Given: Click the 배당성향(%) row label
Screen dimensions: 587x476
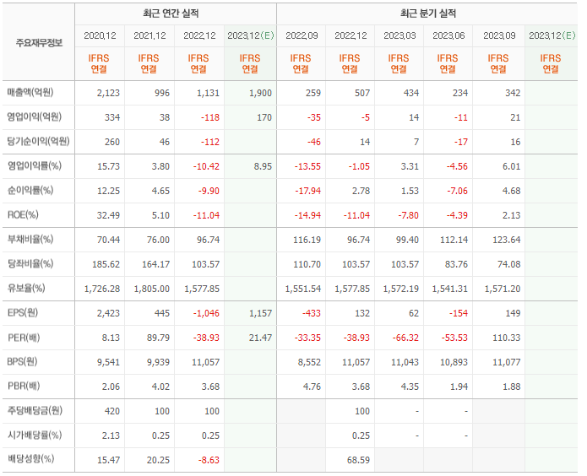Looking at the screenshot, I should [30, 459].
